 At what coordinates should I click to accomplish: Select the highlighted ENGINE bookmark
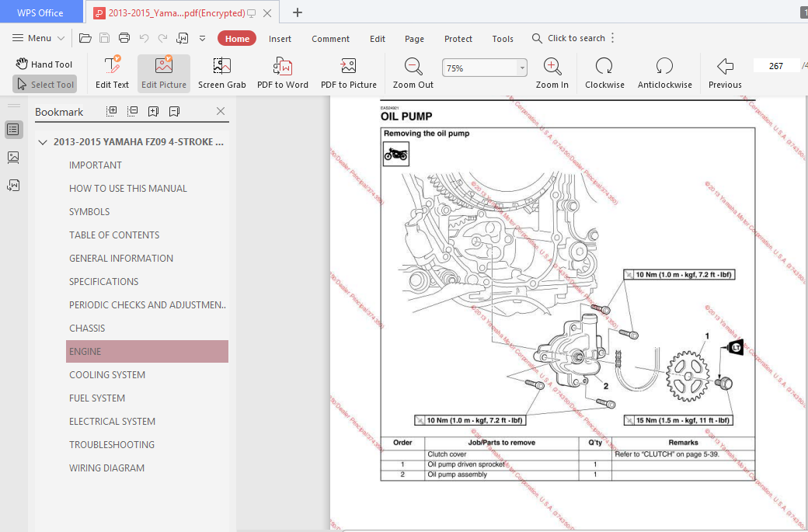click(x=147, y=351)
